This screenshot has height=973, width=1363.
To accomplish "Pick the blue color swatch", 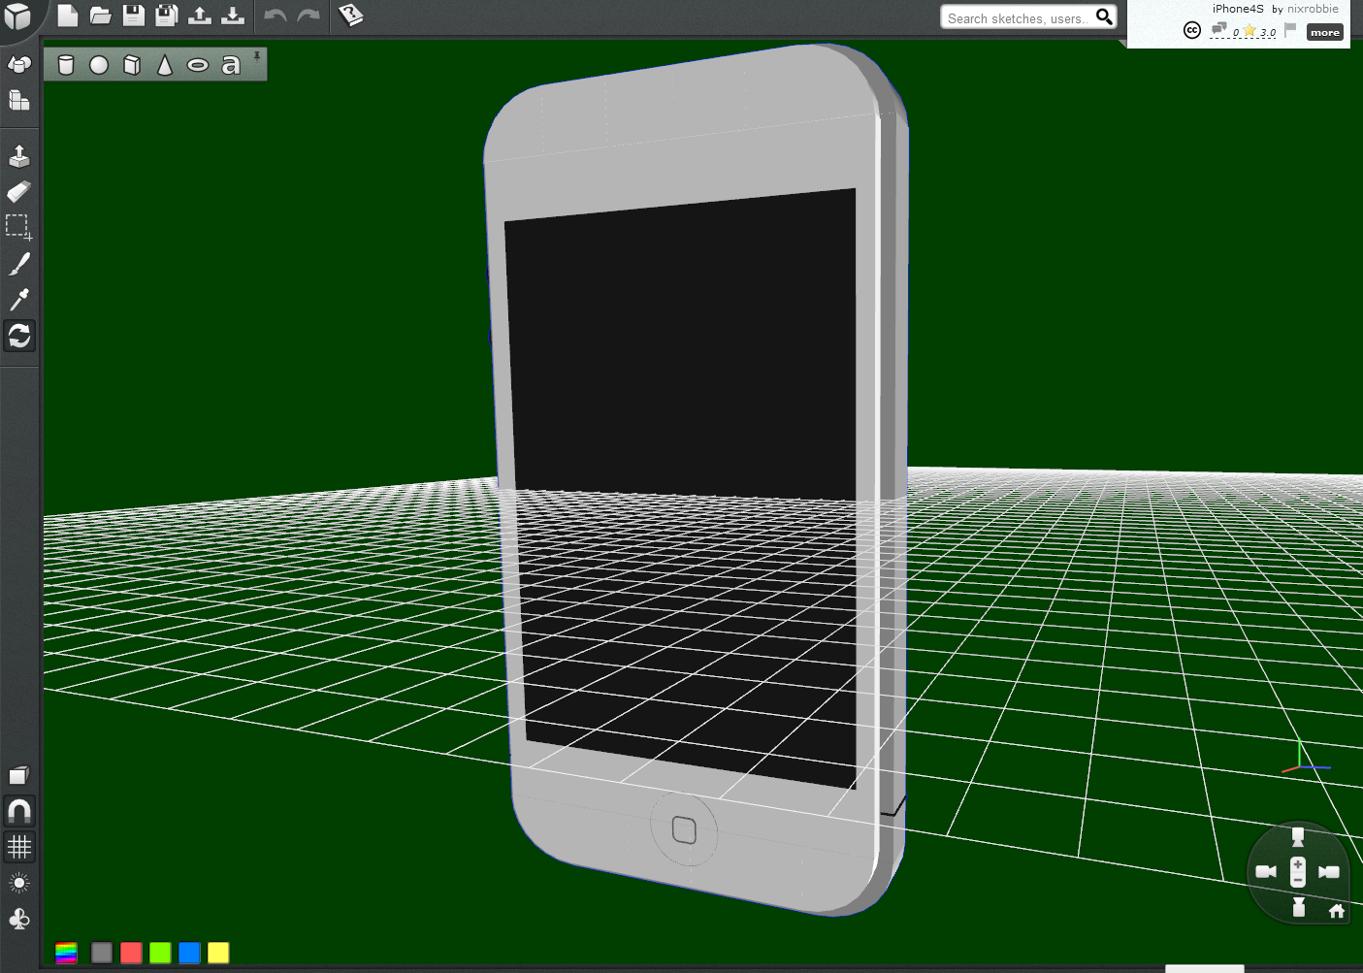I will (x=189, y=953).
